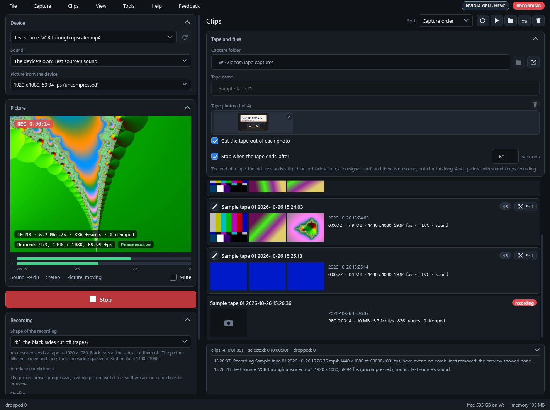Image resolution: width=550 pixels, height=410 pixels.
Task: Edit the 15.24.03 clip
Action: tap(526, 207)
